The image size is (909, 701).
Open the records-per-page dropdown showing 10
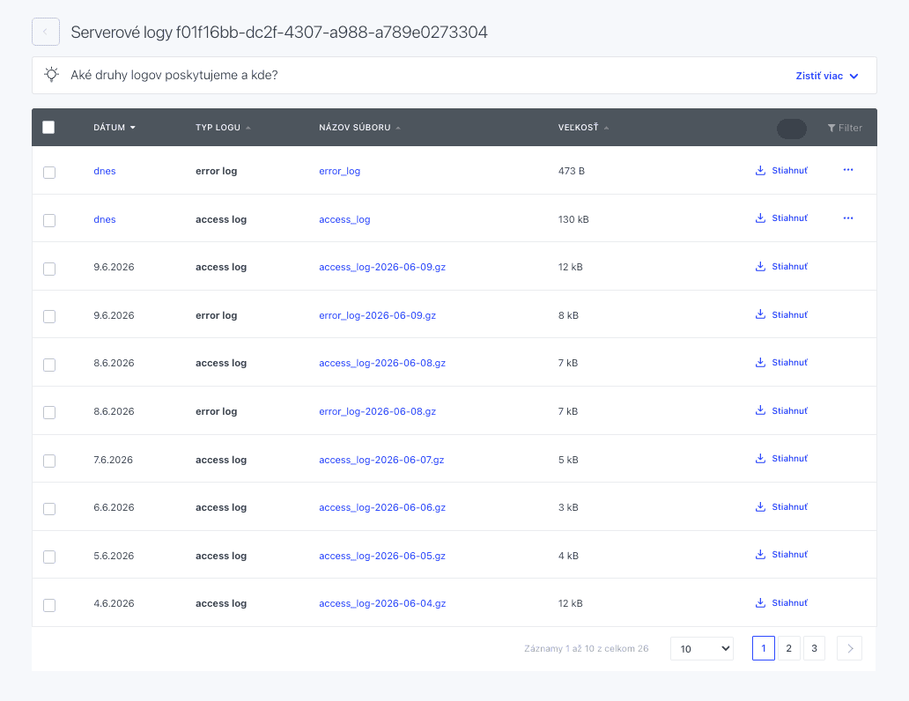(702, 648)
